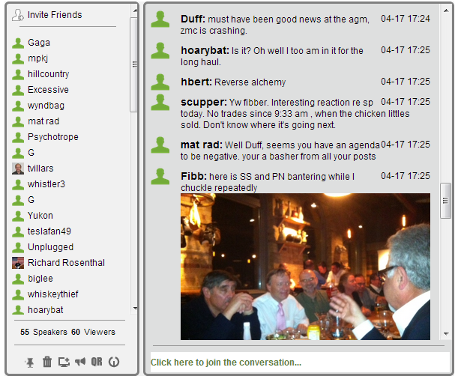Click the avatar beside Excessive
The width and height of the screenshot is (461, 379).
tap(18, 90)
